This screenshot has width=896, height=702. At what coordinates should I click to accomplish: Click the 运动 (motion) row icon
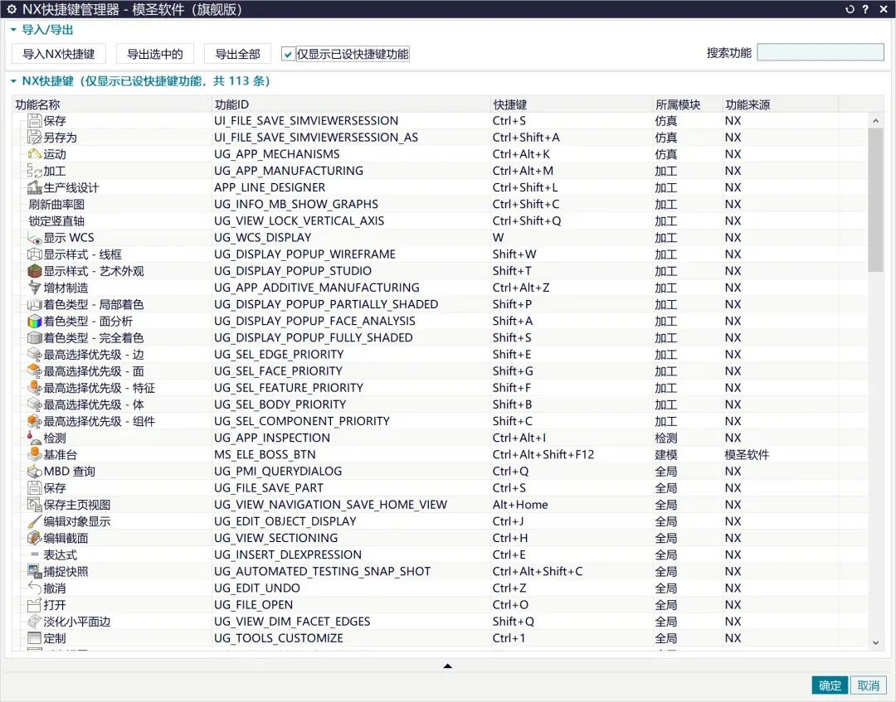point(34,154)
